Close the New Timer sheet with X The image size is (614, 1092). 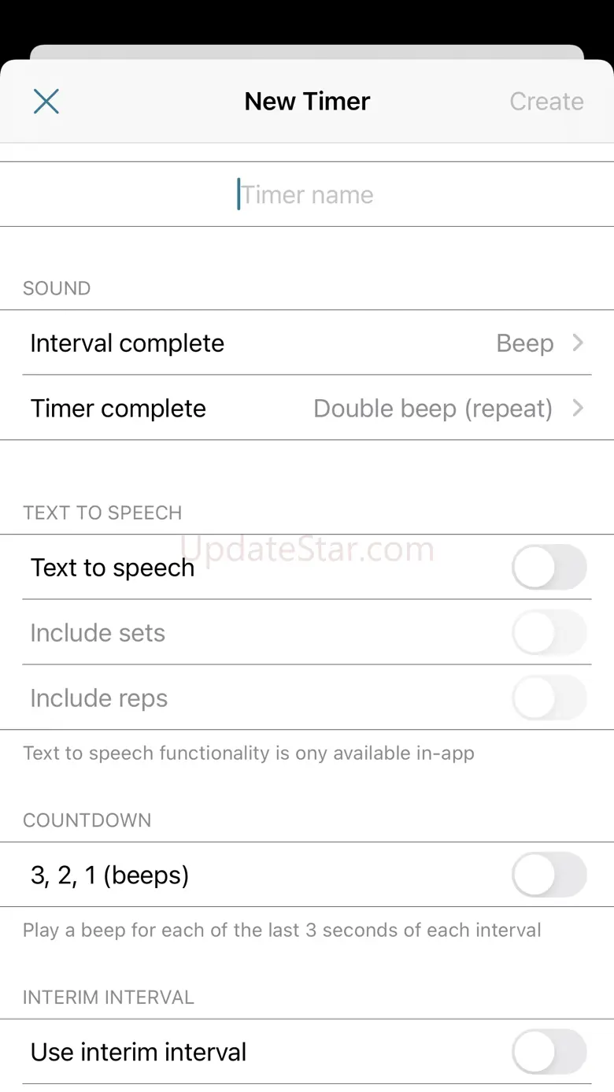pos(46,102)
